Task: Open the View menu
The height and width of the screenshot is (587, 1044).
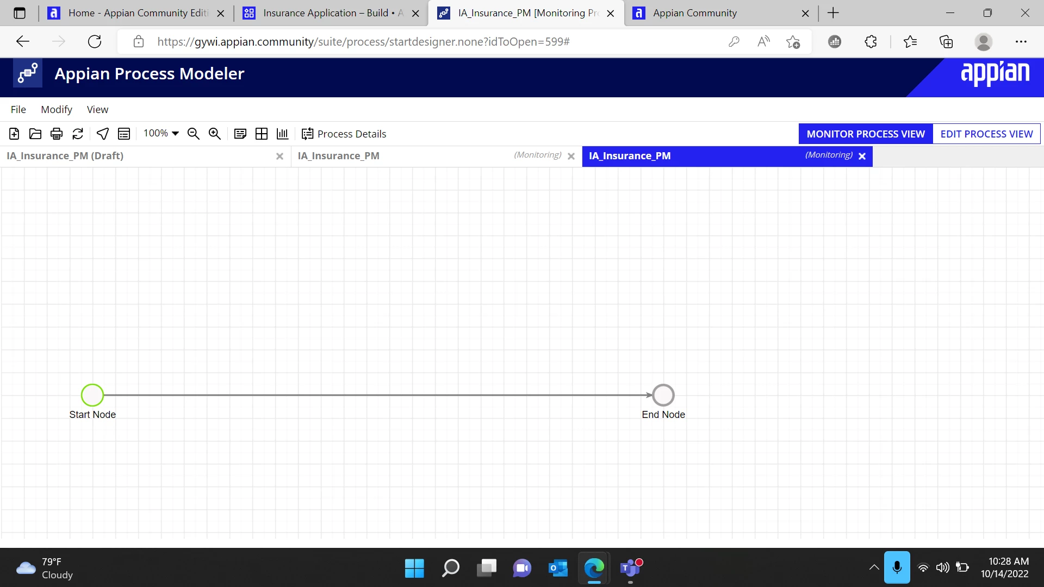Action: [98, 109]
